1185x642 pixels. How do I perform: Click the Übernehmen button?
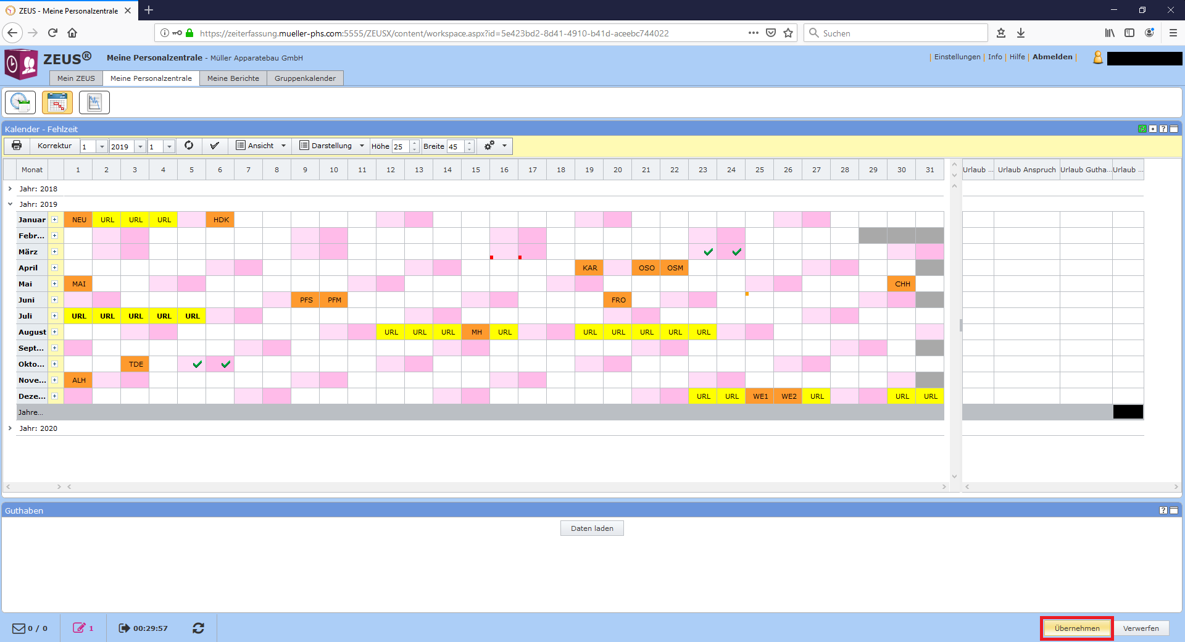pyautogui.click(x=1076, y=628)
